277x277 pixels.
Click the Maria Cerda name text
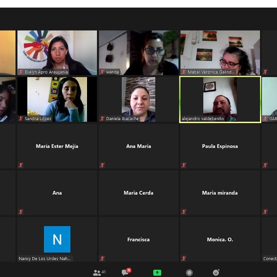pos(138,193)
